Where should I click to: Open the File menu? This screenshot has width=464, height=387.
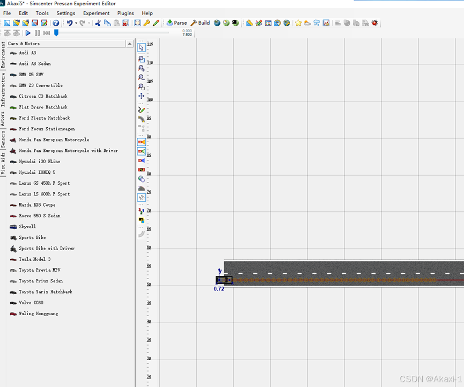tap(7, 13)
